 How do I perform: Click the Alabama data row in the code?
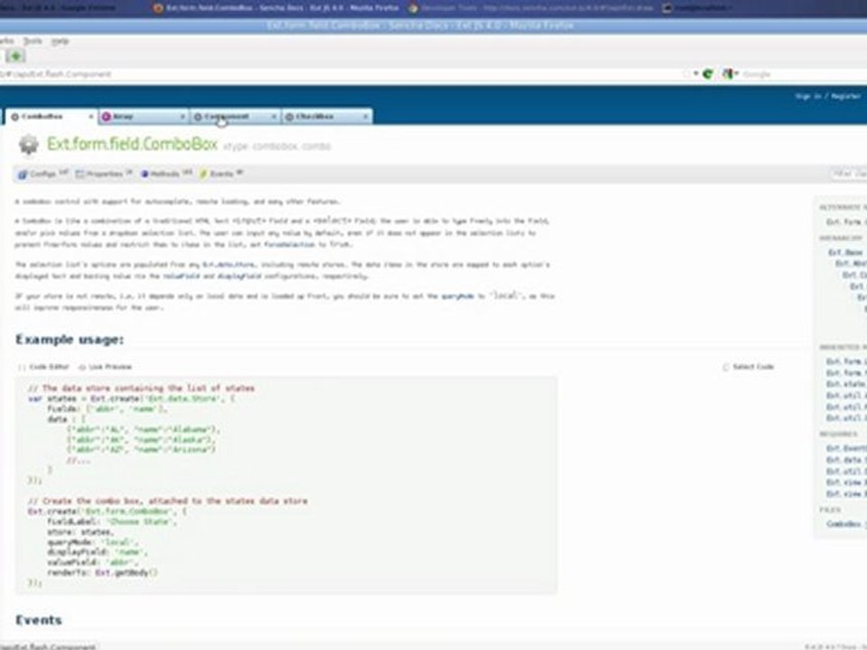pyautogui.click(x=143, y=430)
